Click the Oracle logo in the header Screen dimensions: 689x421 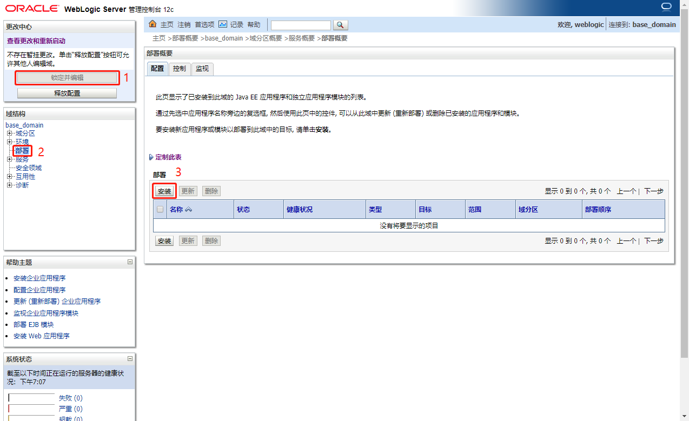tap(32, 8)
